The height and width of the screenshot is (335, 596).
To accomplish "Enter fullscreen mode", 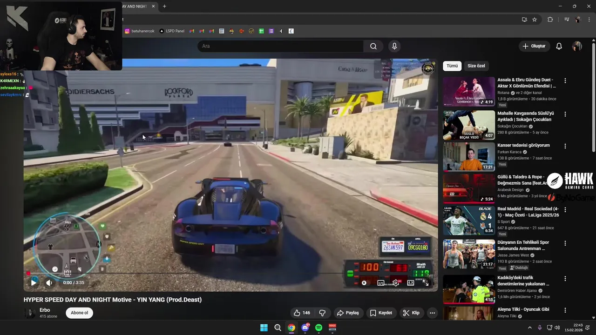I will pos(426,282).
